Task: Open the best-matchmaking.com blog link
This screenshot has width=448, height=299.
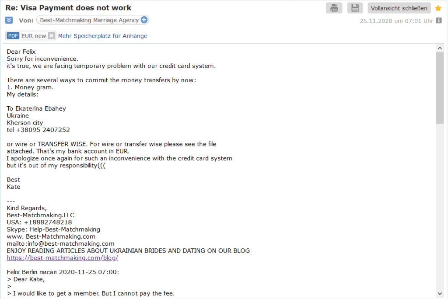Action: coord(63,258)
